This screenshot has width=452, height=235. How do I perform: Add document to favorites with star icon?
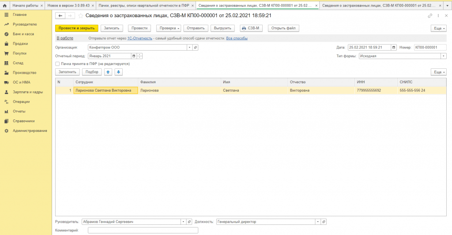click(81, 15)
